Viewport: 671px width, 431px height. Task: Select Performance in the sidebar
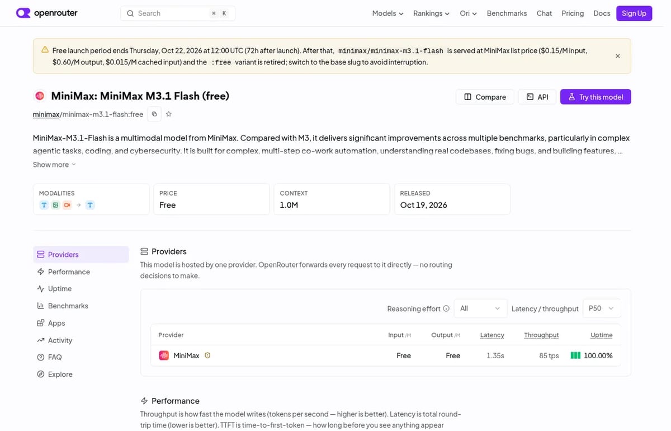point(81,272)
